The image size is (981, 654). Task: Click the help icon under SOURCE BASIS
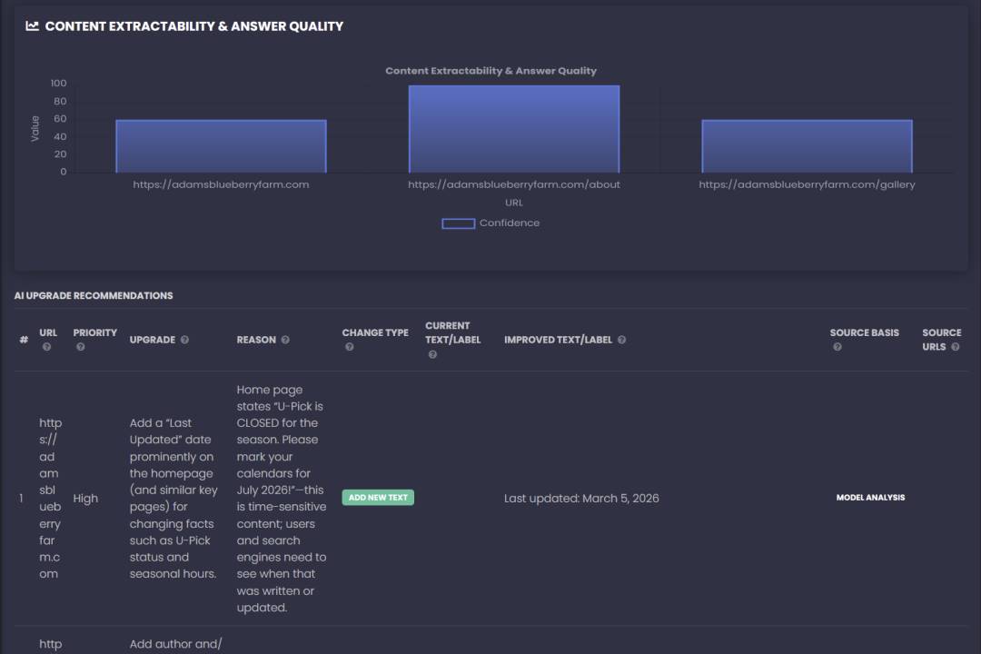pos(837,347)
